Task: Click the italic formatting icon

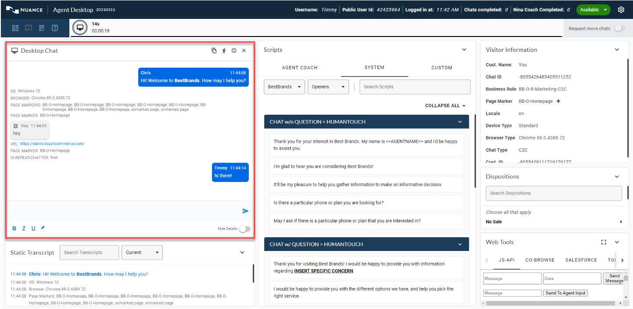Action: [x=24, y=228]
